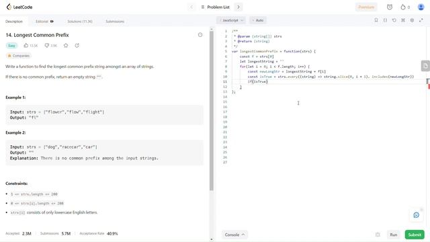Screen dimensions: 430x242
Task: Open the Problem List
Action: click(x=215, y=7)
